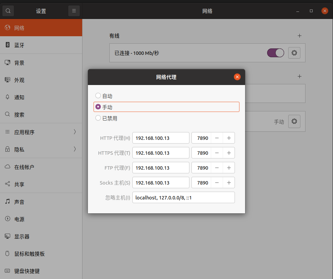Viewport: 333px width, 279px height.
Task: Select the 已禁用 proxy radio button
Action: [x=98, y=118]
